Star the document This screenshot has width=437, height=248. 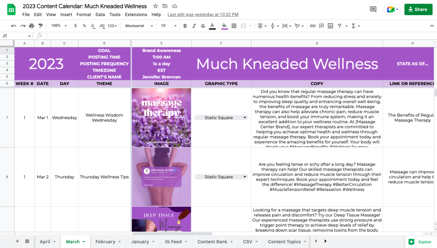coord(155,6)
